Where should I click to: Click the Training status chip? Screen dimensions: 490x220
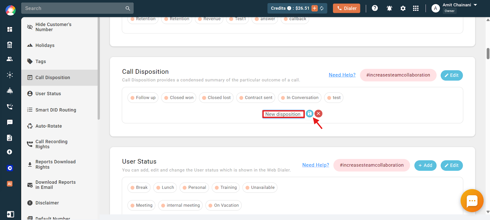coord(226,188)
